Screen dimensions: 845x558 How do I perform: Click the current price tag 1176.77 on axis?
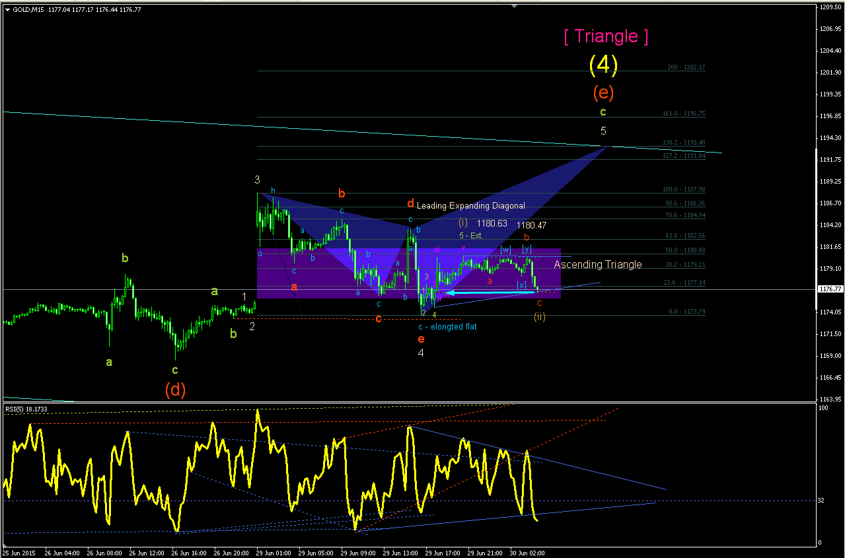click(x=829, y=289)
